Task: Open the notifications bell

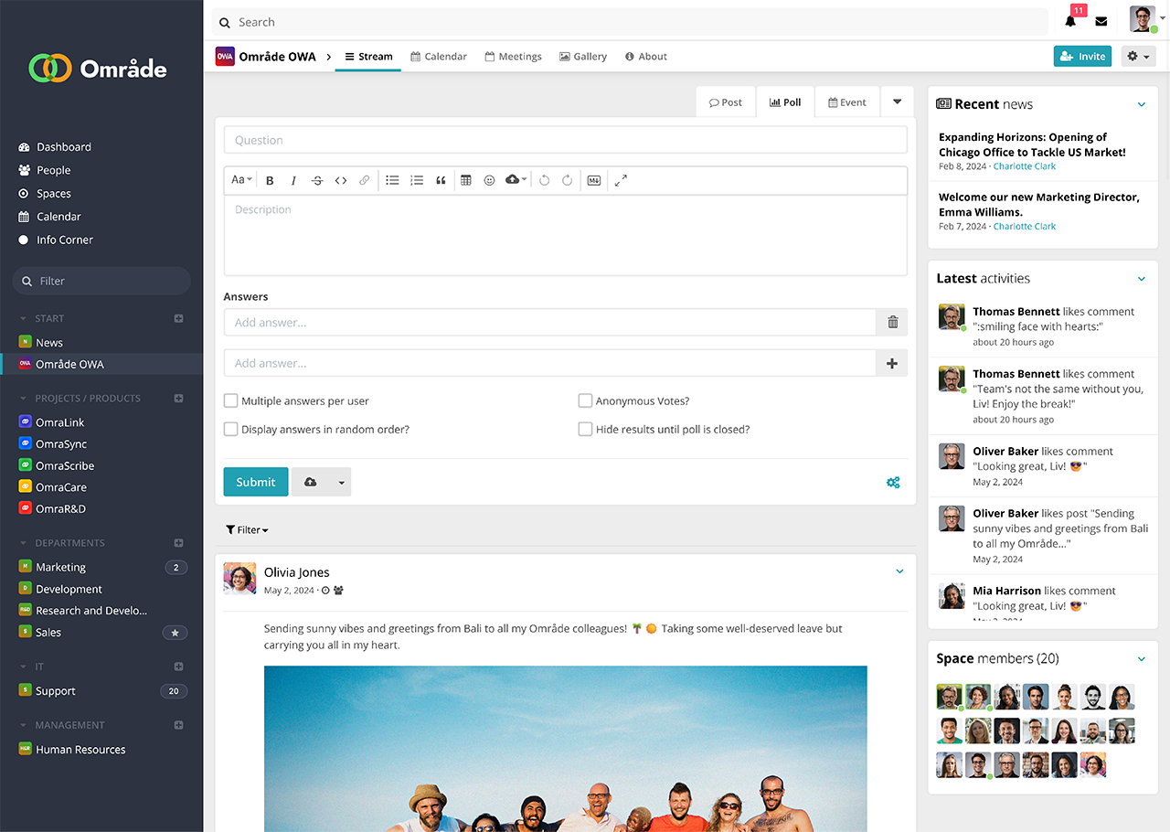Action: tap(1070, 22)
